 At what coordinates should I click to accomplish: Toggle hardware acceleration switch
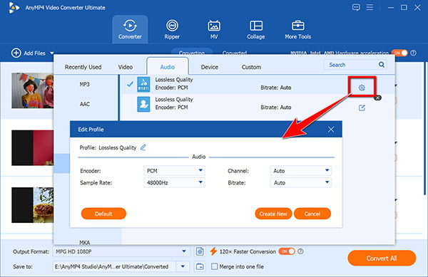(399, 53)
